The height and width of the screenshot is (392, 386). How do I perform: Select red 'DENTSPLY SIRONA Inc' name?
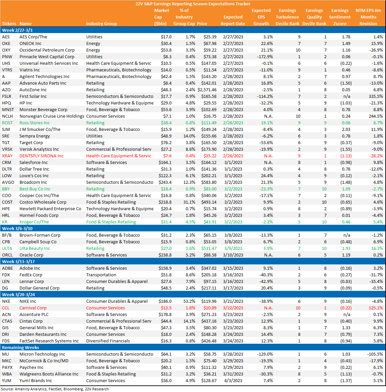pyautogui.click(x=42, y=156)
